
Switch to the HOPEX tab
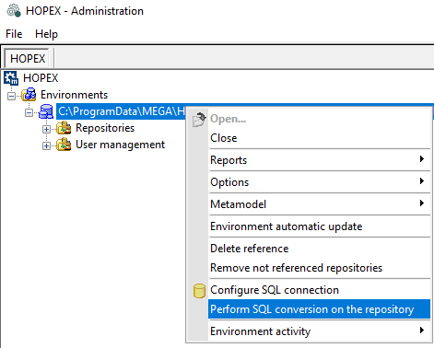[x=28, y=58]
